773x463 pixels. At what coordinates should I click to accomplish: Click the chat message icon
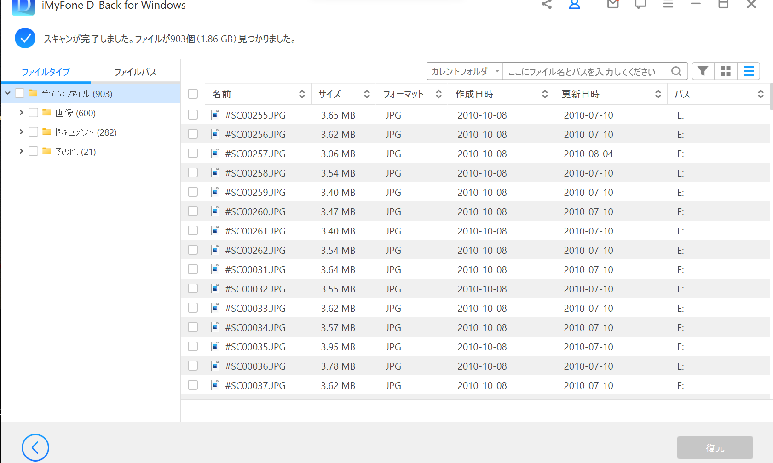[x=640, y=5]
